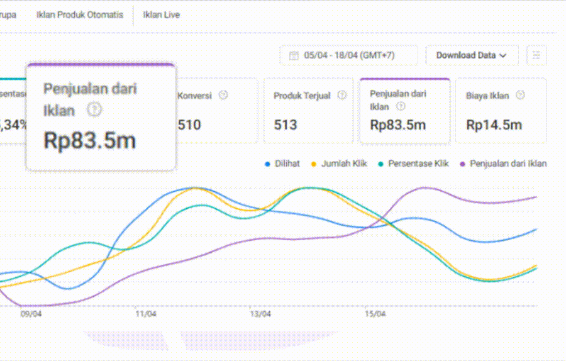Select the Produk Terjual metric card
This screenshot has height=361, width=566.
coord(308,111)
